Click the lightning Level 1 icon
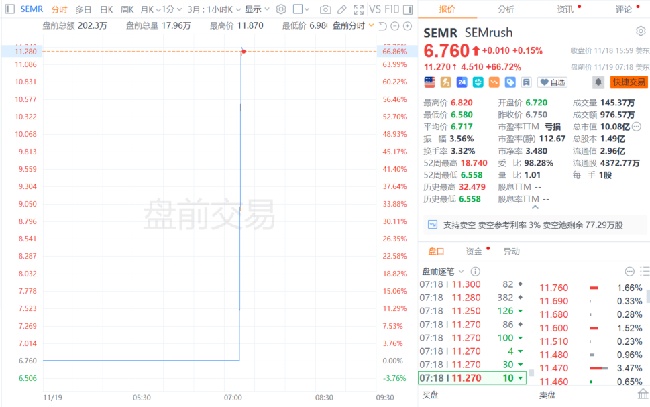This screenshot has height=407, width=650. 445,82
